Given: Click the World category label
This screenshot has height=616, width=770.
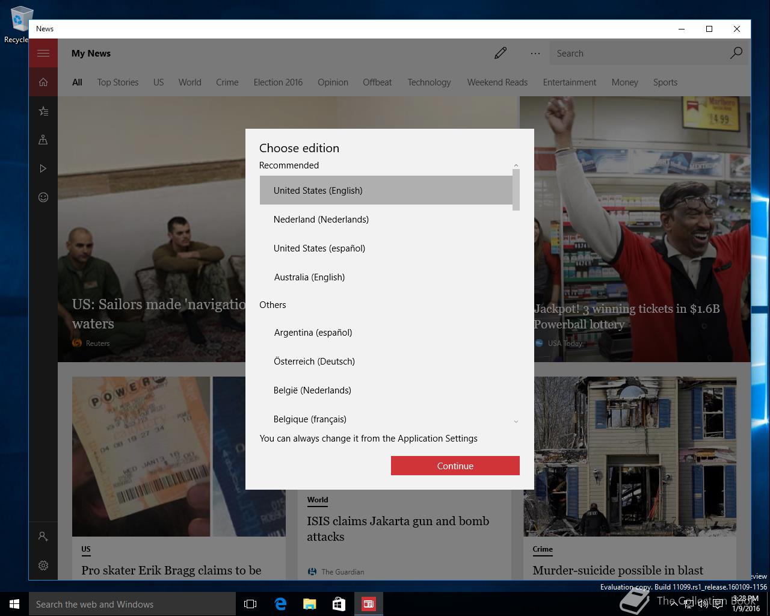Looking at the screenshot, I should 318,499.
